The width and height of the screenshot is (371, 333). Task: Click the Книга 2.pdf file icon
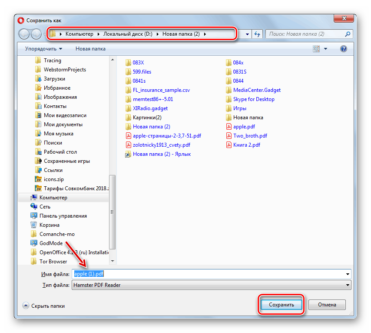click(x=229, y=145)
